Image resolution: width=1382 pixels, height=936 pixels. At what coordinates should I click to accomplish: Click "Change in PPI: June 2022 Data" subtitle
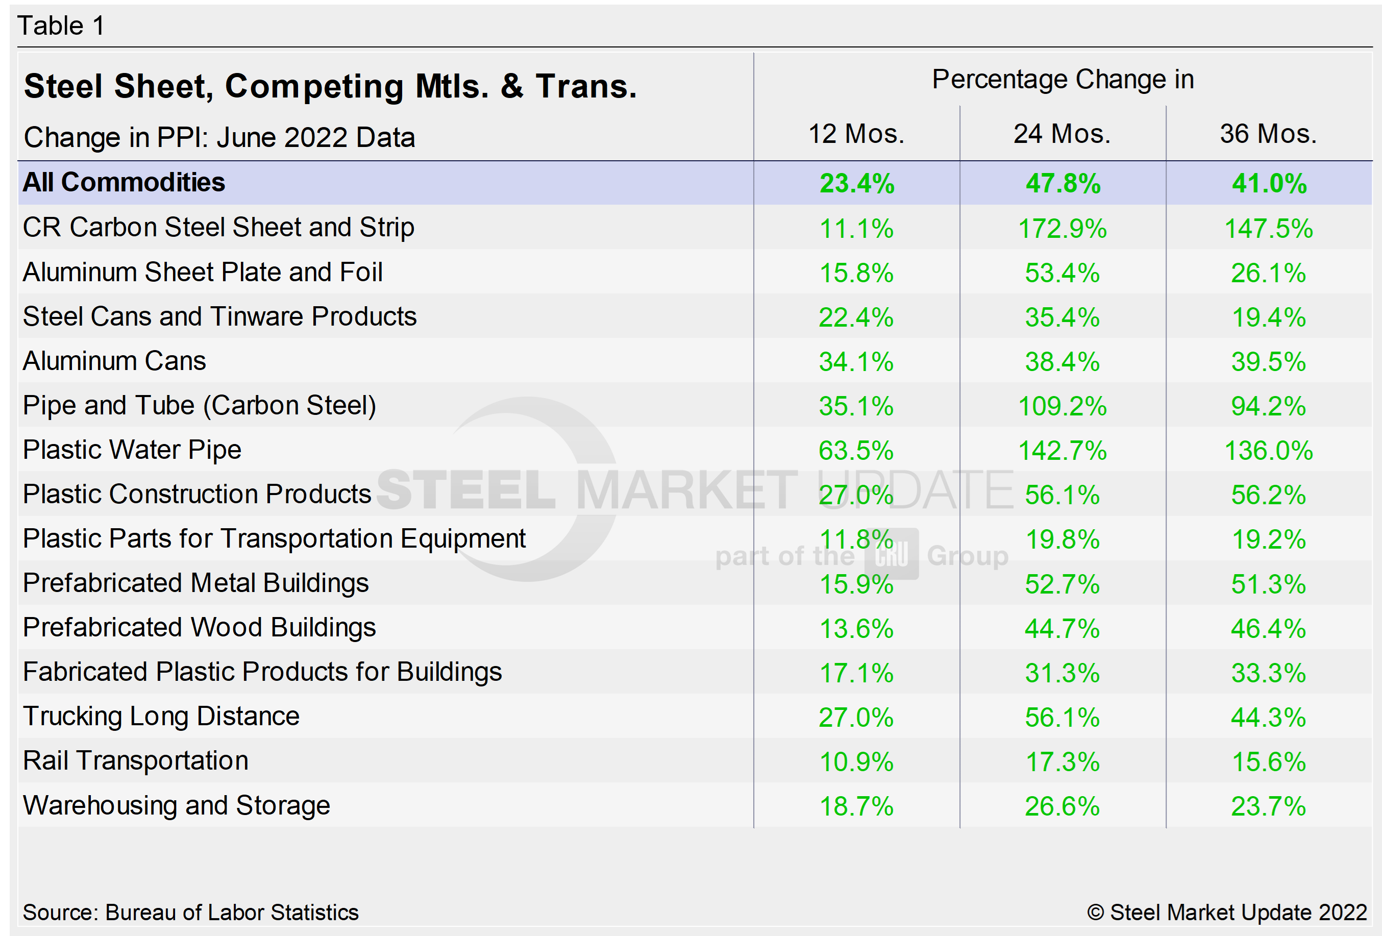[219, 137]
